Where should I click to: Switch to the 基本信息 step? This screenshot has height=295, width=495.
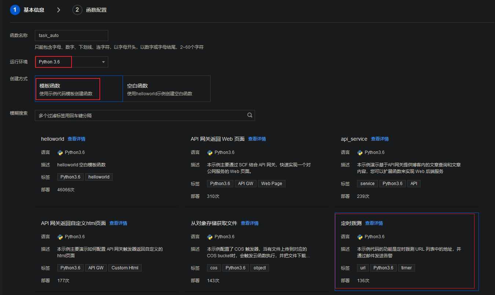[x=34, y=10]
